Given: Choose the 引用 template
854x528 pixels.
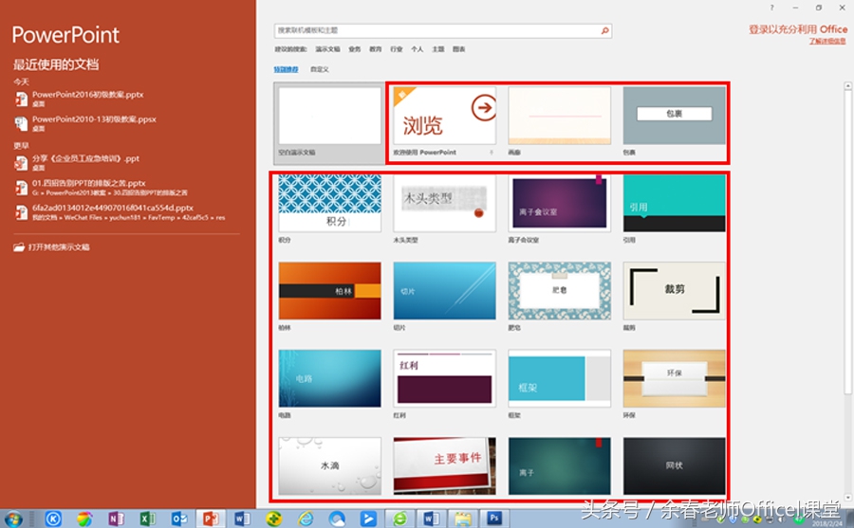Looking at the screenshot, I should [675, 203].
